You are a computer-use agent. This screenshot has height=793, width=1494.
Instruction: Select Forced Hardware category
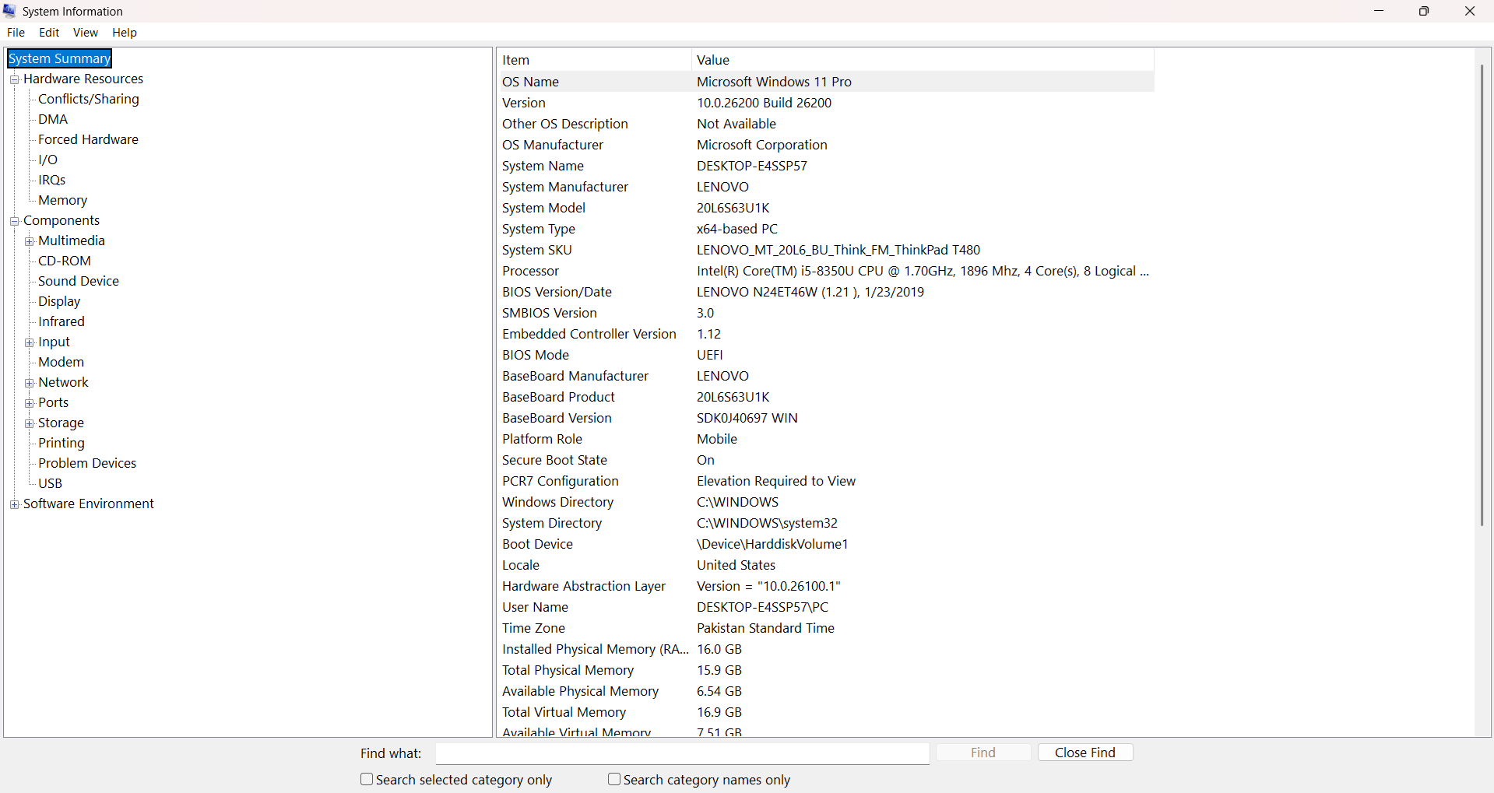(88, 139)
